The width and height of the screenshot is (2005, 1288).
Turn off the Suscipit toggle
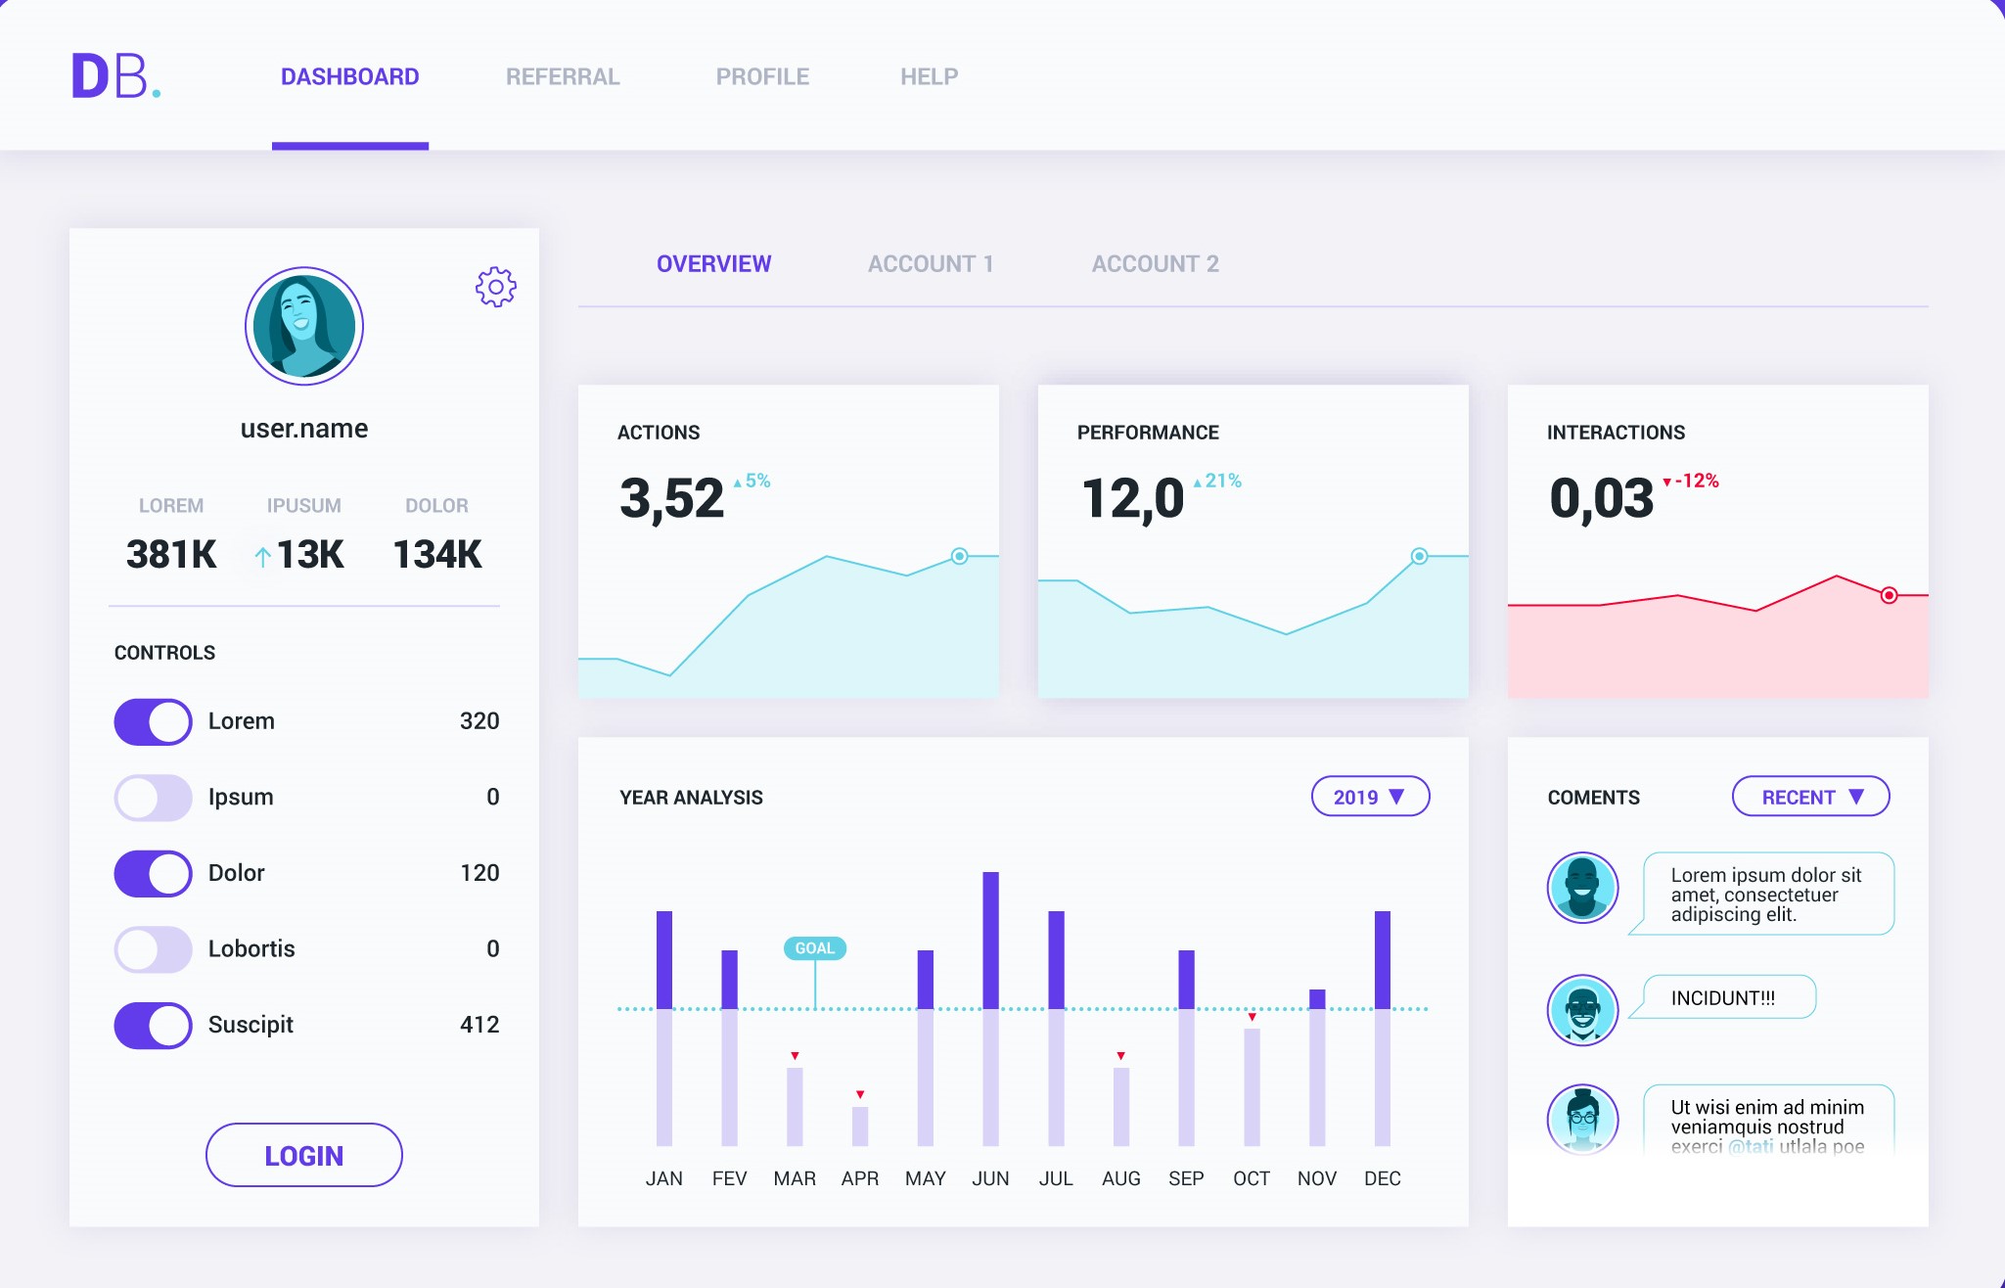coord(153,1026)
